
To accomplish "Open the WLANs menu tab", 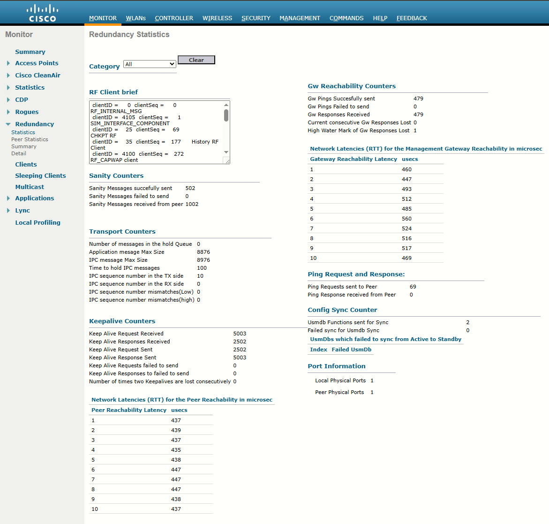I will [x=135, y=18].
